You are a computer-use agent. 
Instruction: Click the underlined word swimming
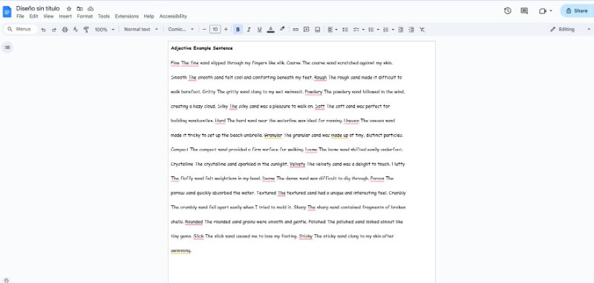[180, 250]
